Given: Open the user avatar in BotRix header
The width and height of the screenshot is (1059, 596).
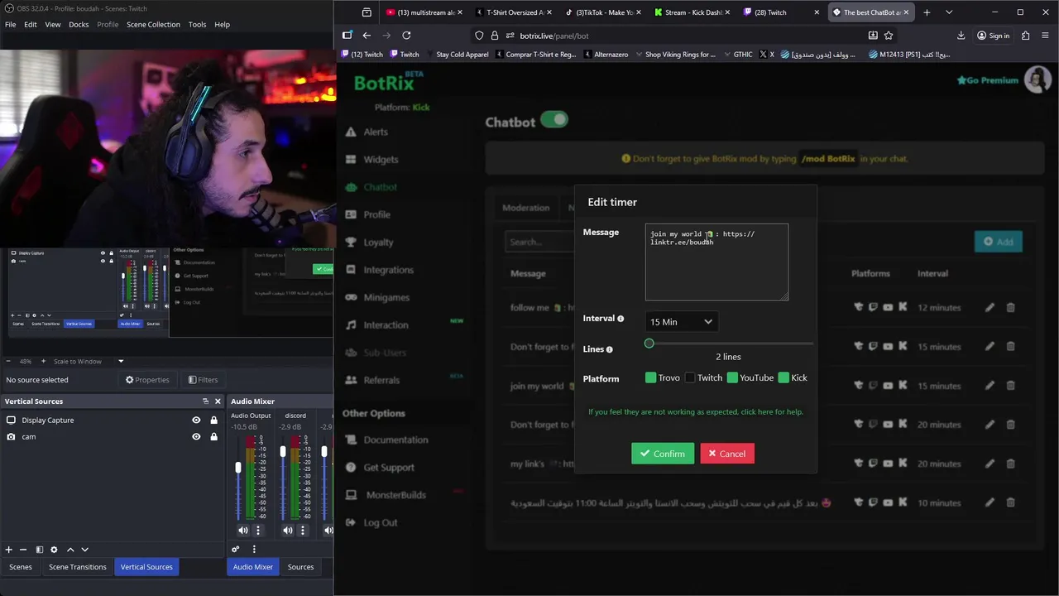Looking at the screenshot, I should (1037, 79).
